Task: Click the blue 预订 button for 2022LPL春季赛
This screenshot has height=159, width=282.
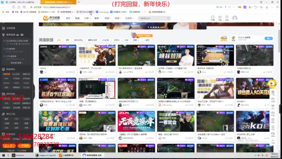Action: tap(269, 39)
